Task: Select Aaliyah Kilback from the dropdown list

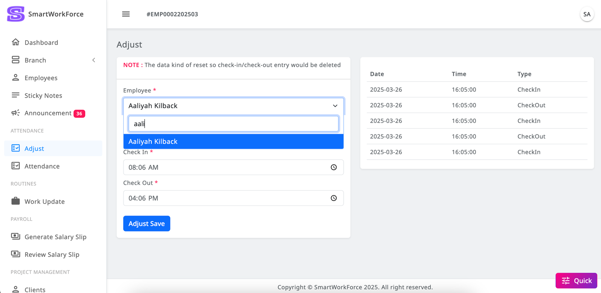Action: (x=233, y=142)
